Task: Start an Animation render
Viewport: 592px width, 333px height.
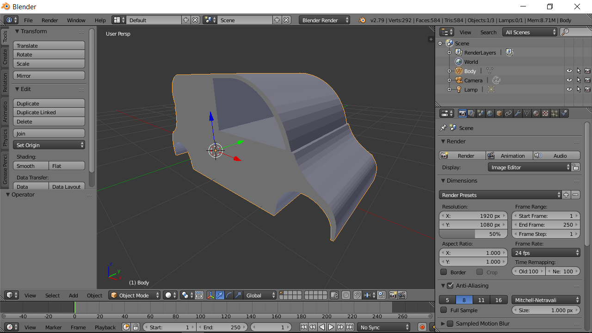Action: click(x=509, y=155)
